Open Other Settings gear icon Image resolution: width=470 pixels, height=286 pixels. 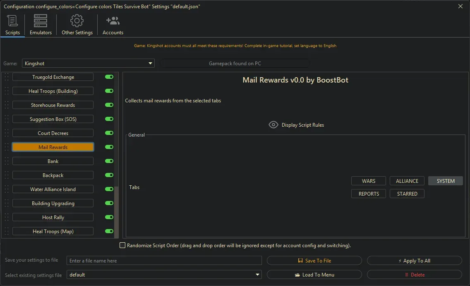77,20
